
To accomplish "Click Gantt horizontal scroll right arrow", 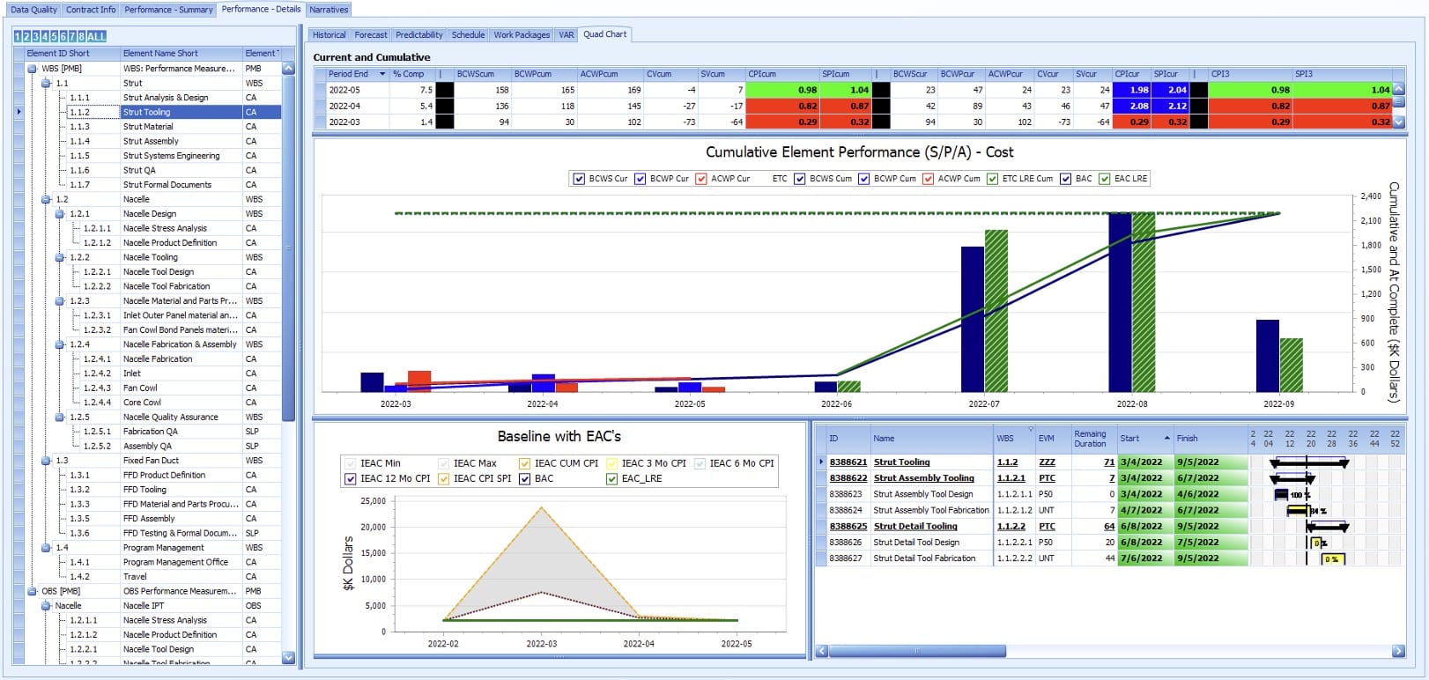I will point(1398,651).
